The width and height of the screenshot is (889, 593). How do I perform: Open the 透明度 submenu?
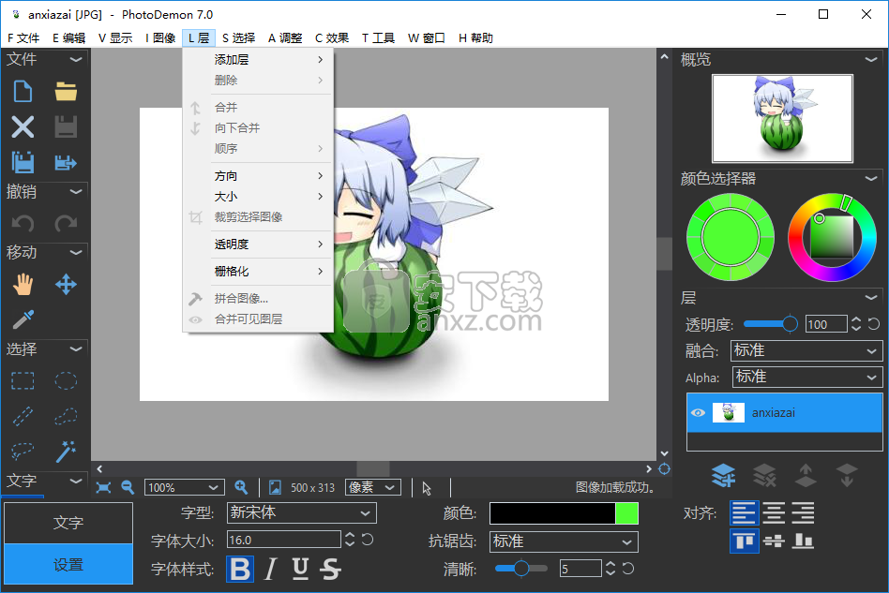click(x=258, y=245)
